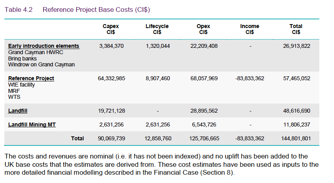Click the "WtE facility" line item

click(x=21, y=85)
